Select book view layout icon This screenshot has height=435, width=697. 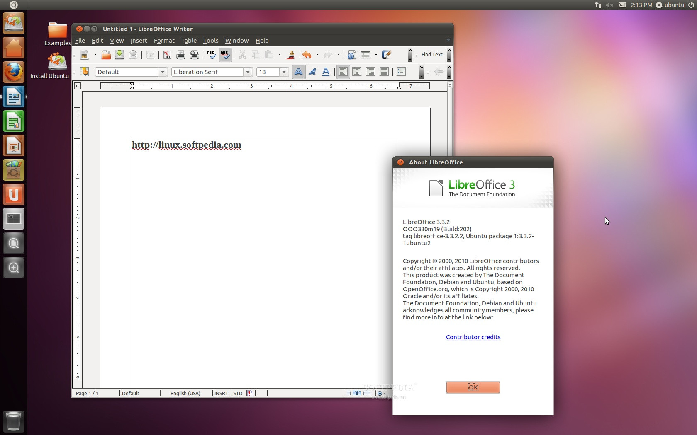[367, 393]
